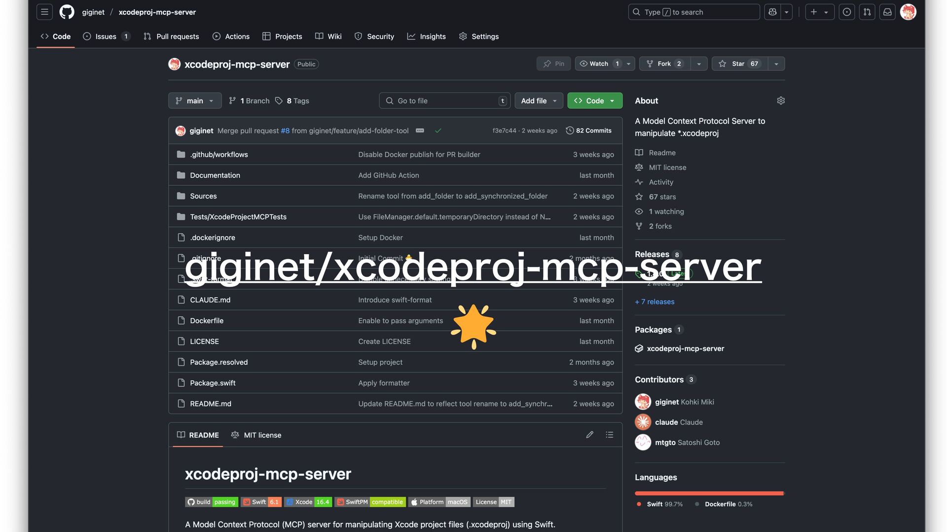Edit About details with gear icon
This screenshot has width=947, height=532.
tap(781, 100)
